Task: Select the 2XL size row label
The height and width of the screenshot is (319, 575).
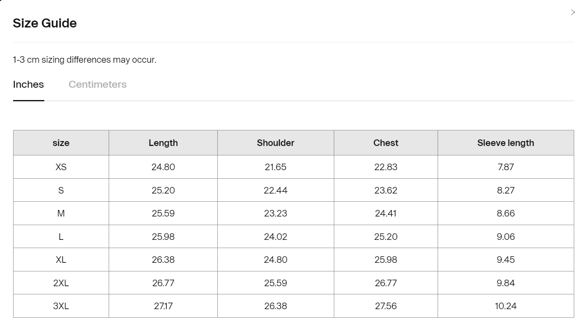Action: click(x=61, y=283)
